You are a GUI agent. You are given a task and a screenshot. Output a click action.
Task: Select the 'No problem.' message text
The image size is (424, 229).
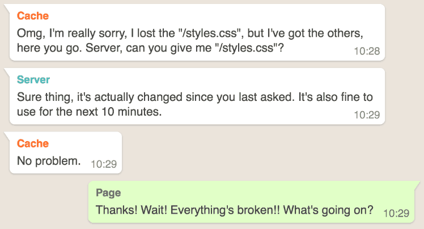point(49,161)
